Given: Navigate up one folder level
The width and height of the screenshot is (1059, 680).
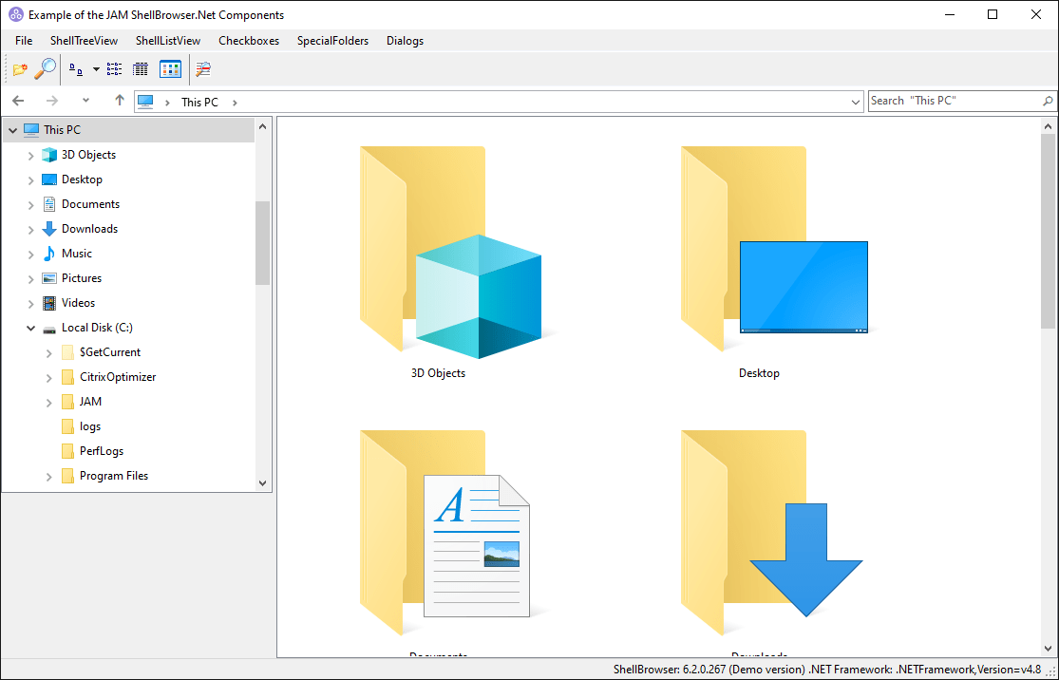Looking at the screenshot, I should click(120, 101).
